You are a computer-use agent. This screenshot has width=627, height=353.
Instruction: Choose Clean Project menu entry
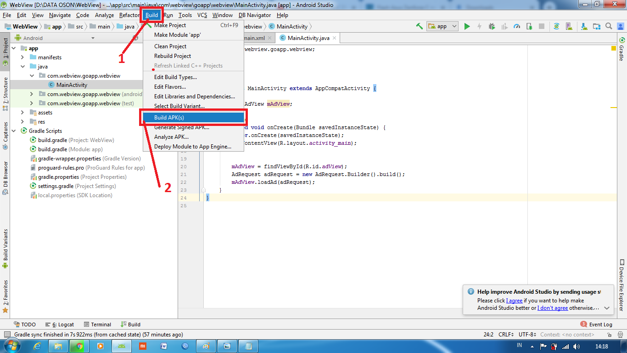click(193, 46)
